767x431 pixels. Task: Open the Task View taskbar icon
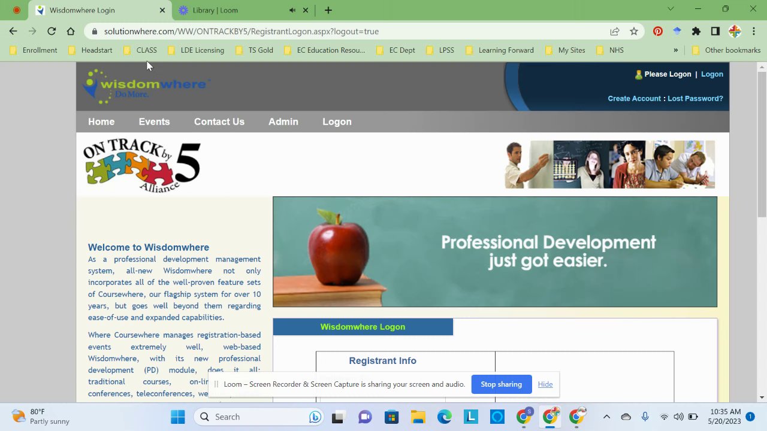338,417
